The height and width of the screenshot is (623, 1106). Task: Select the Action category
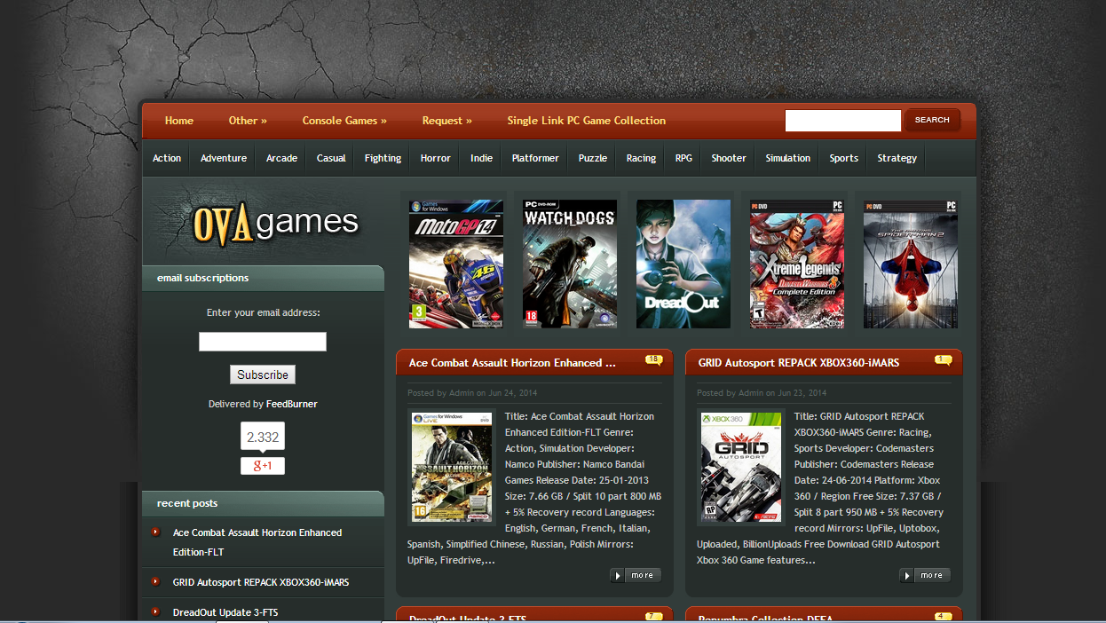point(167,158)
